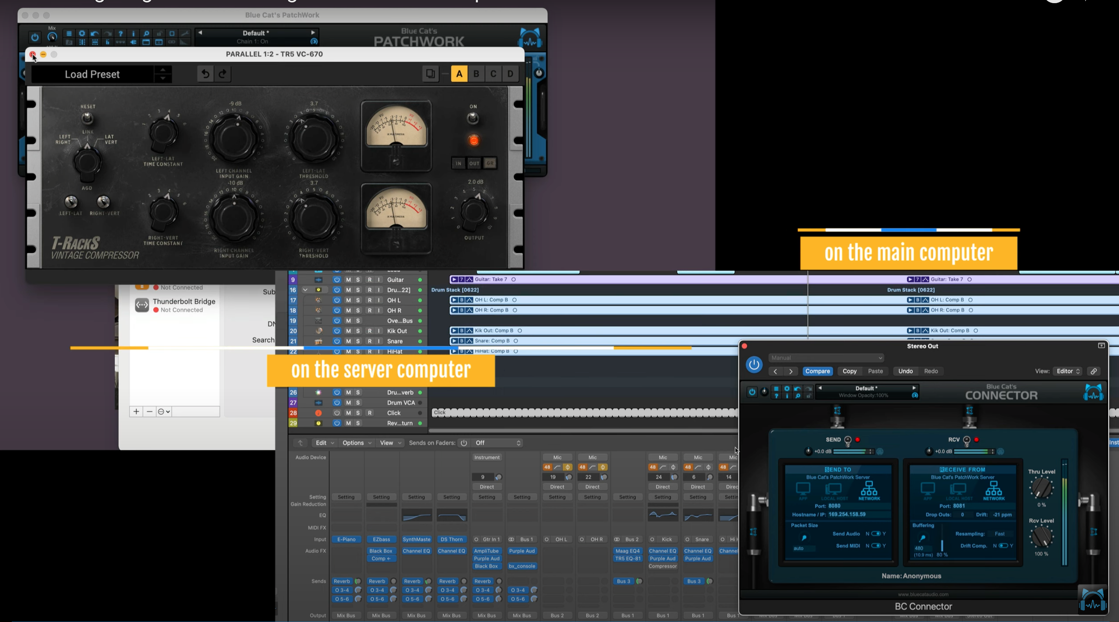This screenshot has width=1119, height=622.
Task: Click the undo button in TR5 VC-670 toolbar
Action: (205, 74)
